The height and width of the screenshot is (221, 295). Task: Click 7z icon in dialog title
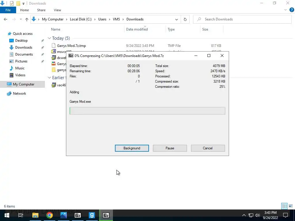tap(71, 56)
